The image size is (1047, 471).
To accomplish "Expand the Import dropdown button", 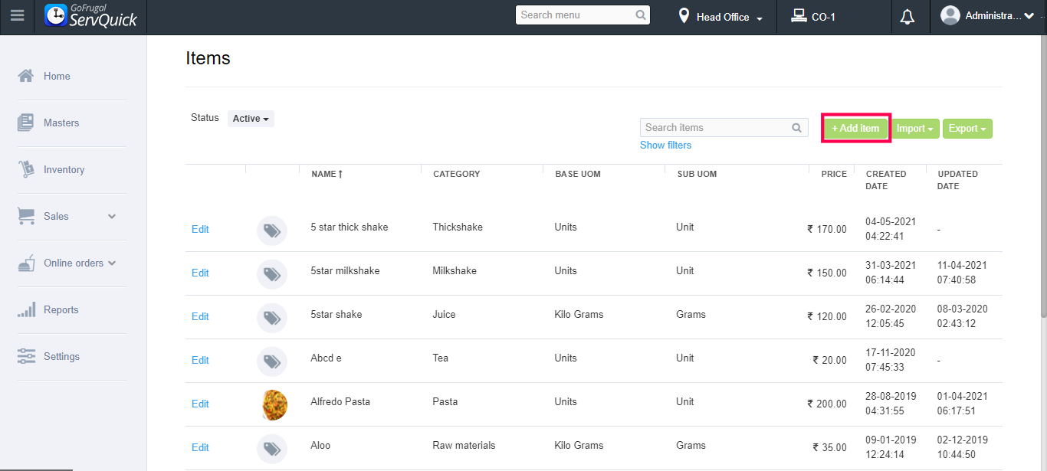I will pos(915,129).
